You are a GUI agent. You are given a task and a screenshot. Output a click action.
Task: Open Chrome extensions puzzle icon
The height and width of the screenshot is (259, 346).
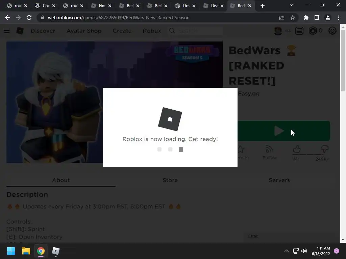[x=306, y=18]
